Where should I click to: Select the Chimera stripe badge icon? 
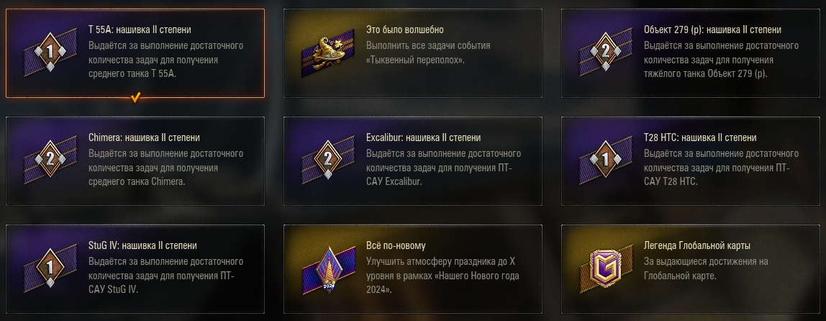pyautogui.click(x=50, y=159)
